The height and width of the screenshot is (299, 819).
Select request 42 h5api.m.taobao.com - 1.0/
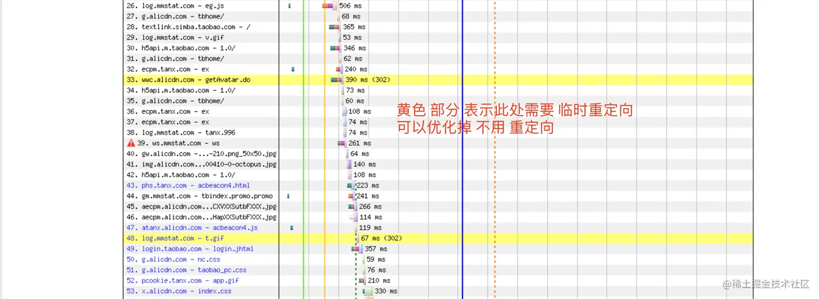181,175
